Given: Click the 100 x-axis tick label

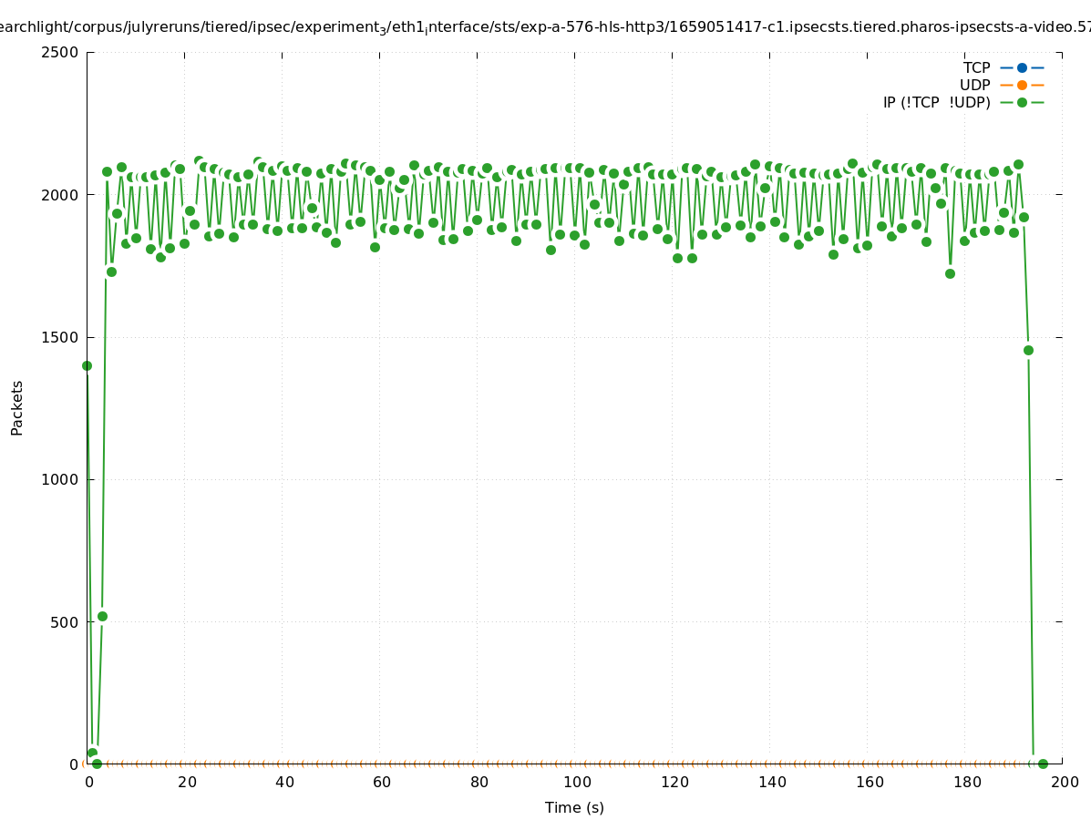Looking at the screenshot, I should [576, 782].
